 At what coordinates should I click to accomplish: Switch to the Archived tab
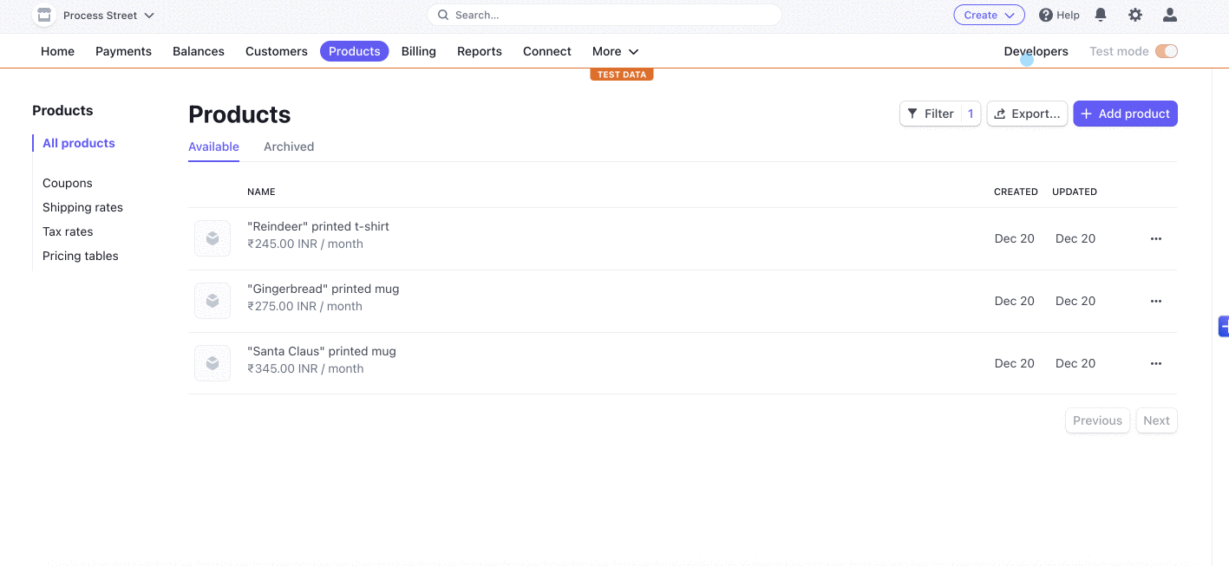click(289, 146)
